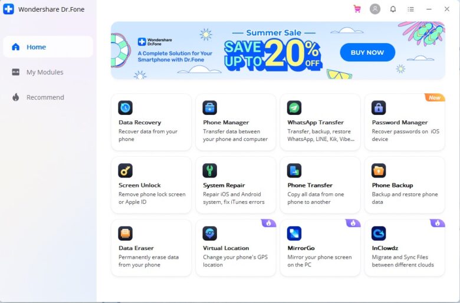This screenshot has height=303, width=460.
Task: Click the Data Eraser icon
Action: 126,233
